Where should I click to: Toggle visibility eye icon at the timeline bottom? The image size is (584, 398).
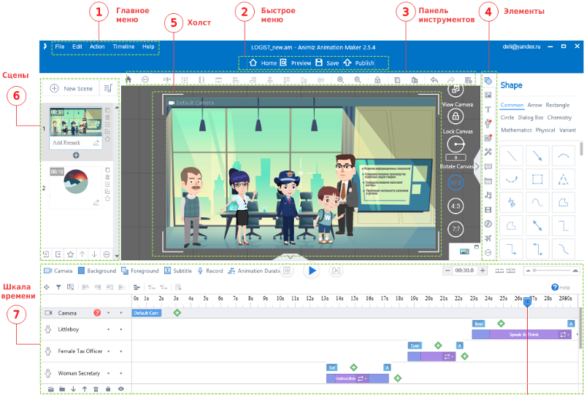pos(121,389)
